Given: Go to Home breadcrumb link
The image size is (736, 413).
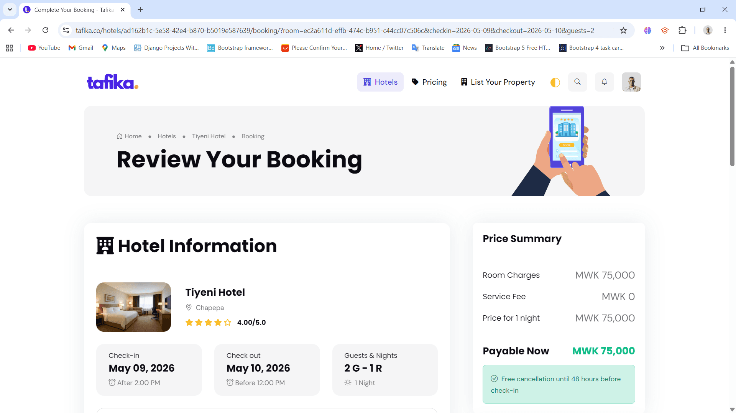Looking at the screenshot, I should pyautogui.click(x=129, y=136).
